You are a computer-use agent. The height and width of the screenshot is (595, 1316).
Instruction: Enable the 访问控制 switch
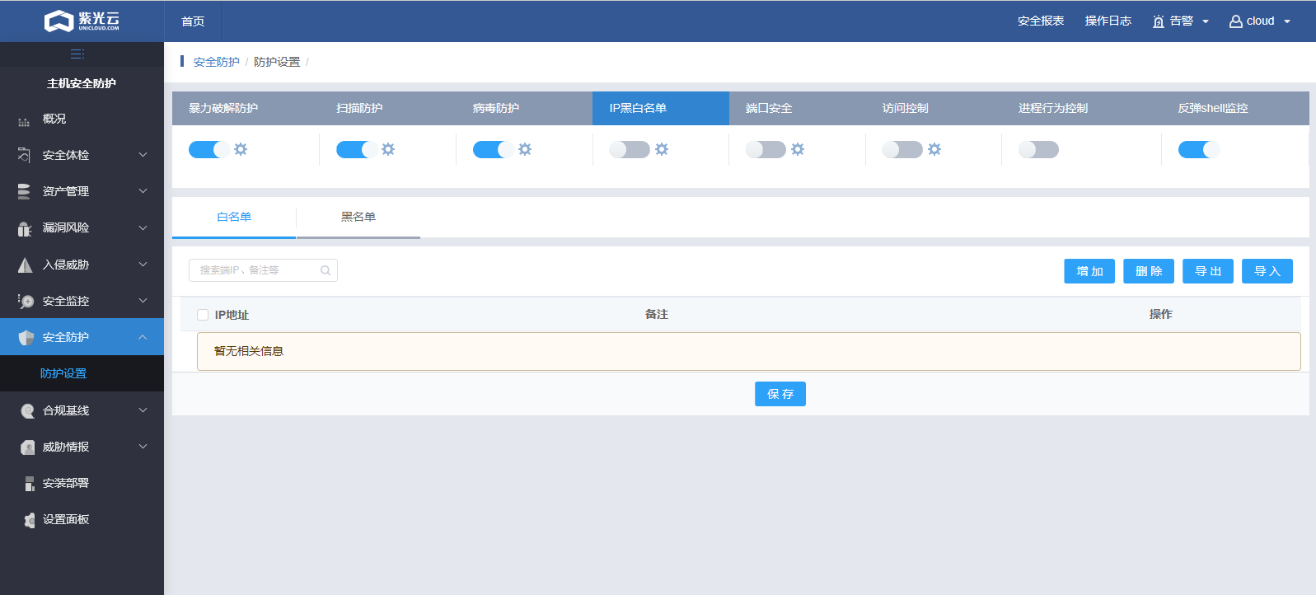point(902,149)
